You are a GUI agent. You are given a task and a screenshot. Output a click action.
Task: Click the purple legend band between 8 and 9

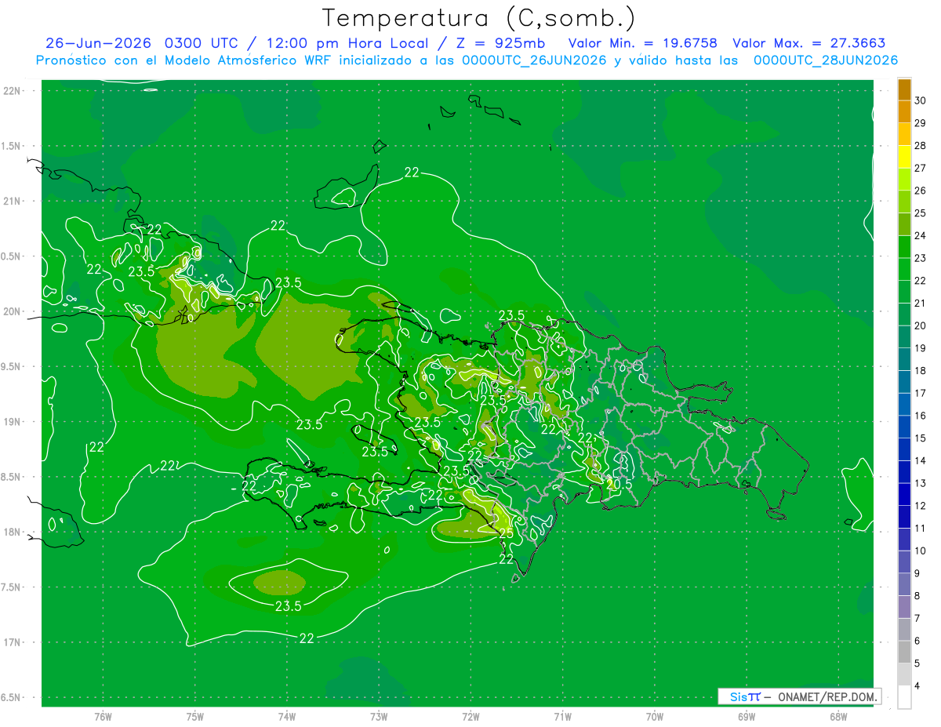[x=905, y=584]
